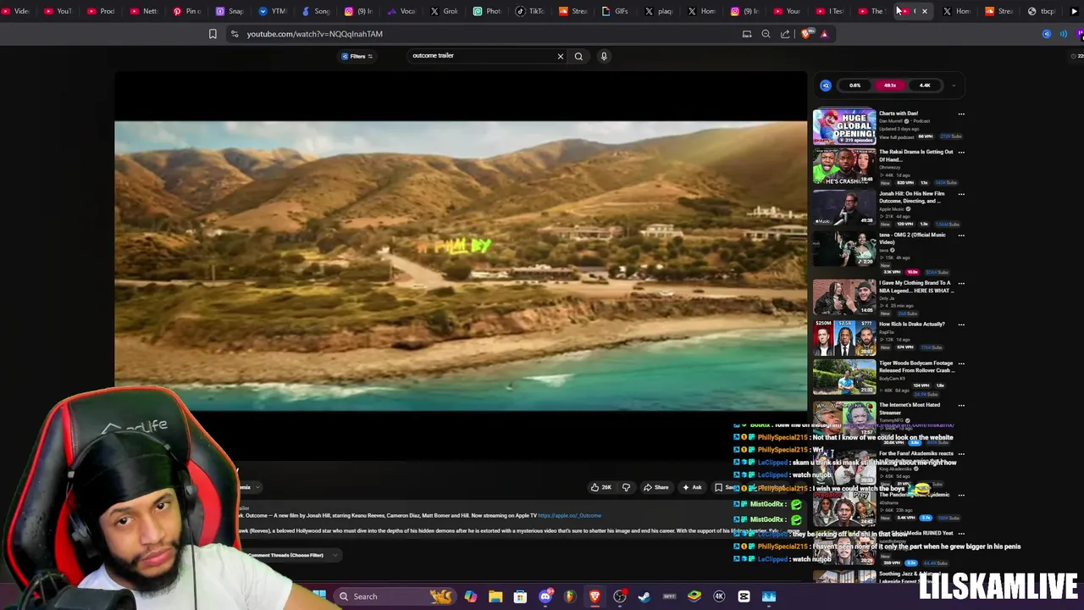Viewport: 1084px width, 610px height.
Task: Open the Filters button by search bar
Action: click(x=357, y=56)
